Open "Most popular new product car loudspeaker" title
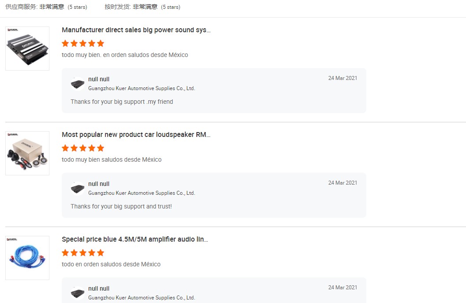This screenshot has height=303, width=466. 136,135
